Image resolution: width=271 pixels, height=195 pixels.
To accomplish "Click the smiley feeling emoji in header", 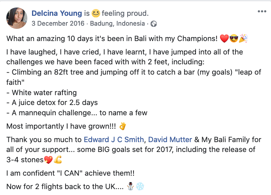I will [96, 13].
